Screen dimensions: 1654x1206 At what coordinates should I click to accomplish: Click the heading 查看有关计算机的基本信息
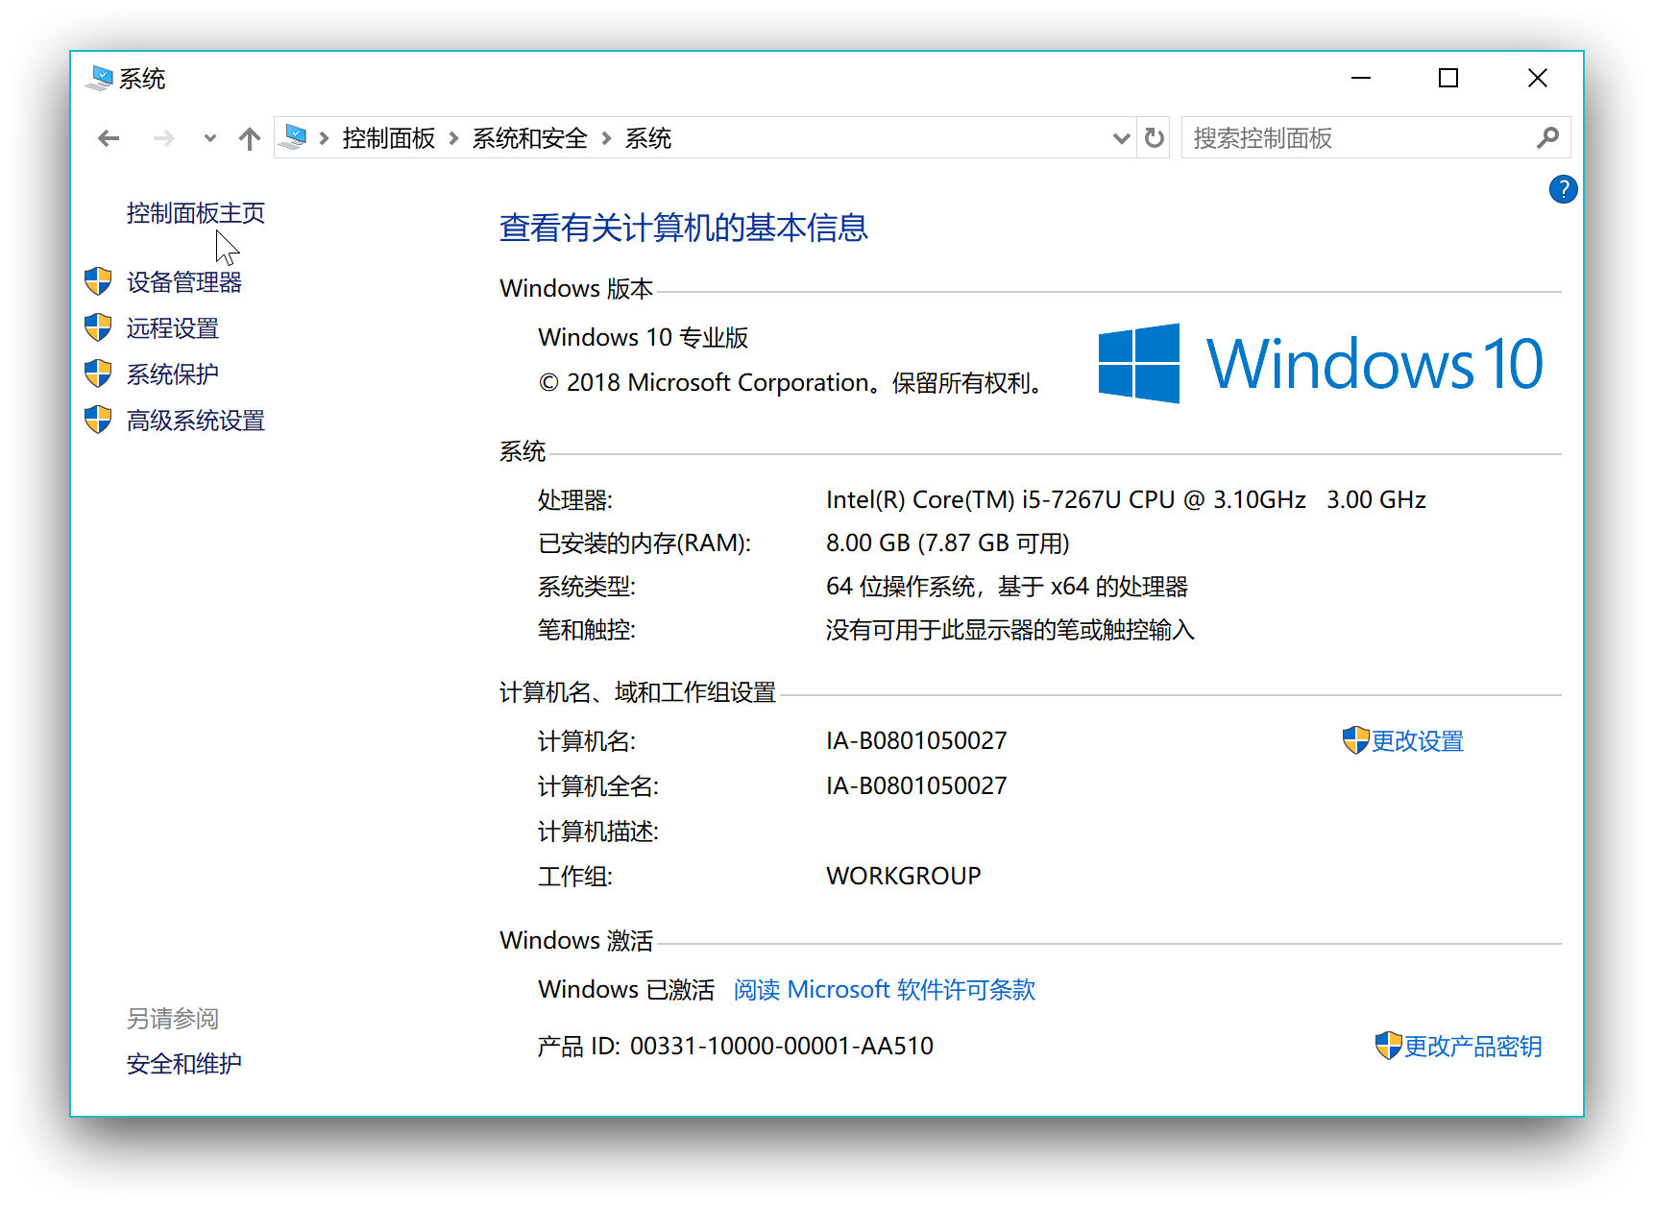point(684,228)
